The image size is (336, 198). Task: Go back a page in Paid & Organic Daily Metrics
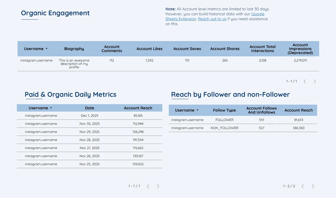[148, 186]
